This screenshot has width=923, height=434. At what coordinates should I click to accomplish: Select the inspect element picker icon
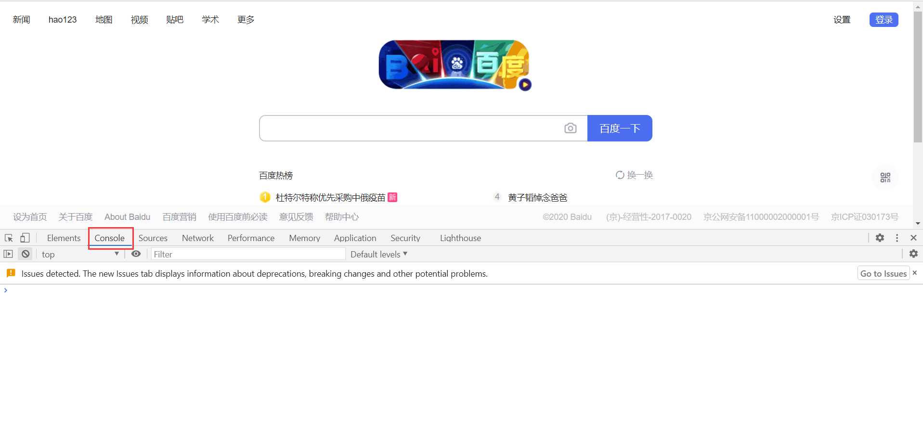[x=9, y=238]
